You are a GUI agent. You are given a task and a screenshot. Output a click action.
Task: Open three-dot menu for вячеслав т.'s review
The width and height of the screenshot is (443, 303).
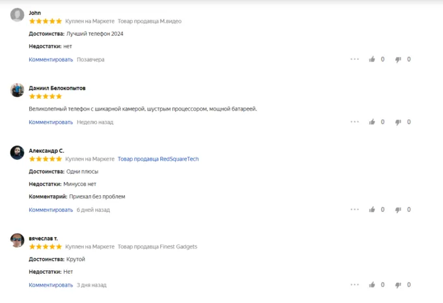pos(354,285)
